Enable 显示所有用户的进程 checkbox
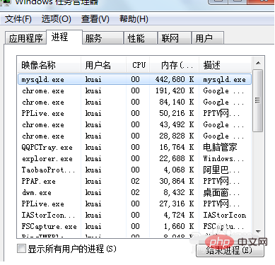Screen dimensions: 275x265 click(x=21, y=249)
